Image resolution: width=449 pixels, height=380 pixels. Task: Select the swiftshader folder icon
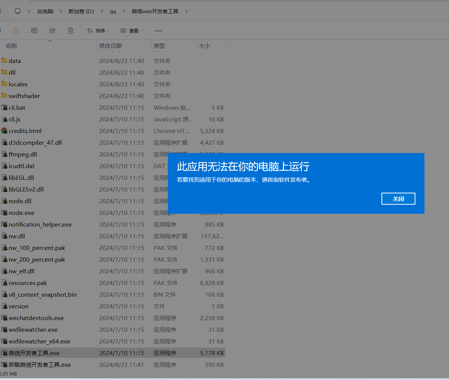[4, 96]
